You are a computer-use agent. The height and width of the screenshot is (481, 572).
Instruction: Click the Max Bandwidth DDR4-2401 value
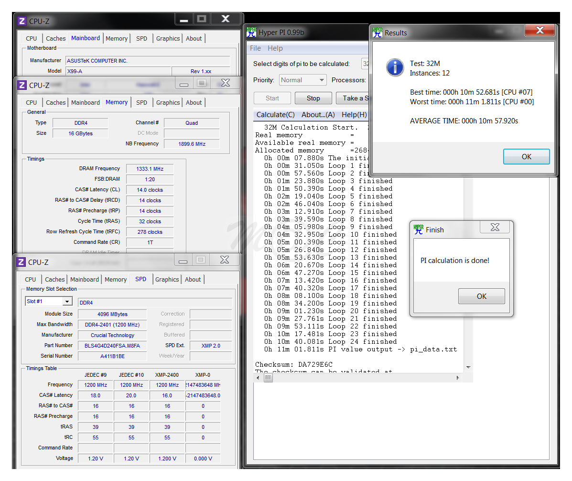112,325
